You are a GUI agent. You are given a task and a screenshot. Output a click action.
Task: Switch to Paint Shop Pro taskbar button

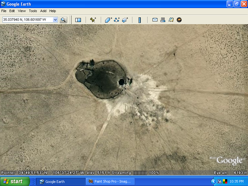click(x=110, y=182)
